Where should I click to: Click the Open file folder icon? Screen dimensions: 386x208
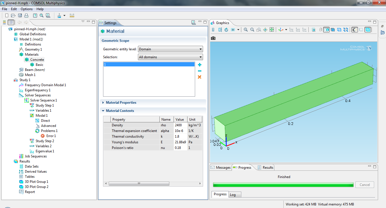13,16
